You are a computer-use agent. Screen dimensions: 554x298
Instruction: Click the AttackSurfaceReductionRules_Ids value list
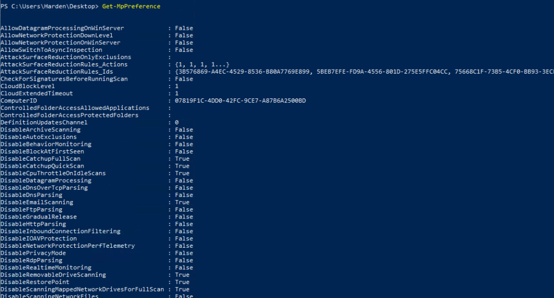pos(364,71)
